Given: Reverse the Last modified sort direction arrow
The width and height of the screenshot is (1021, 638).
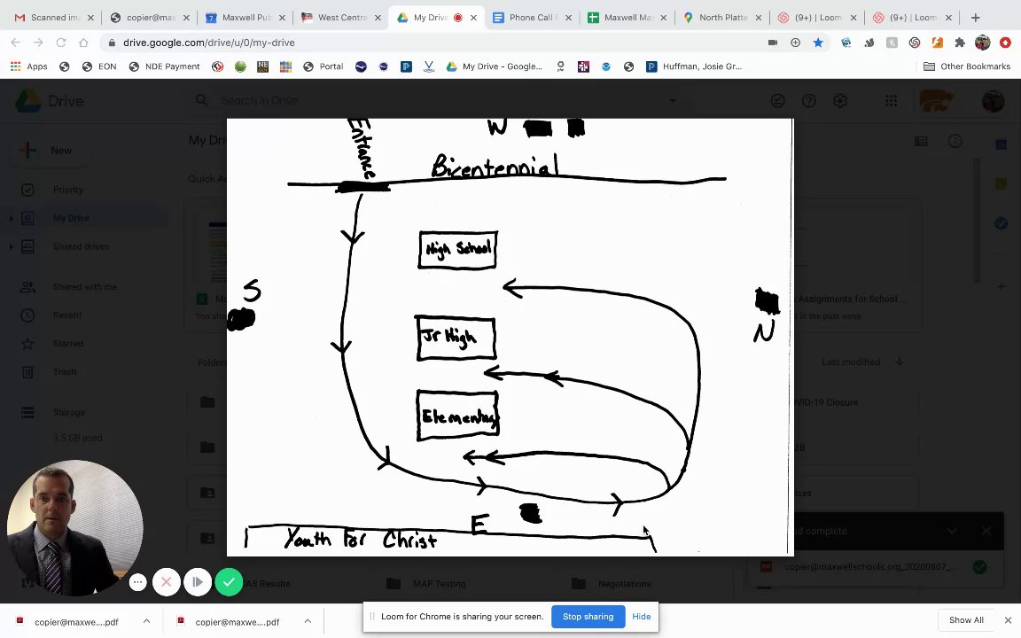Looking at the screenshot, I should [x=900, y=362].
